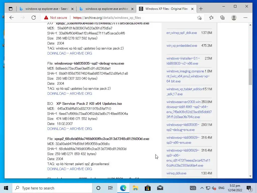
Task: Click the Not secure warning icon
Action: coord(46,18)
